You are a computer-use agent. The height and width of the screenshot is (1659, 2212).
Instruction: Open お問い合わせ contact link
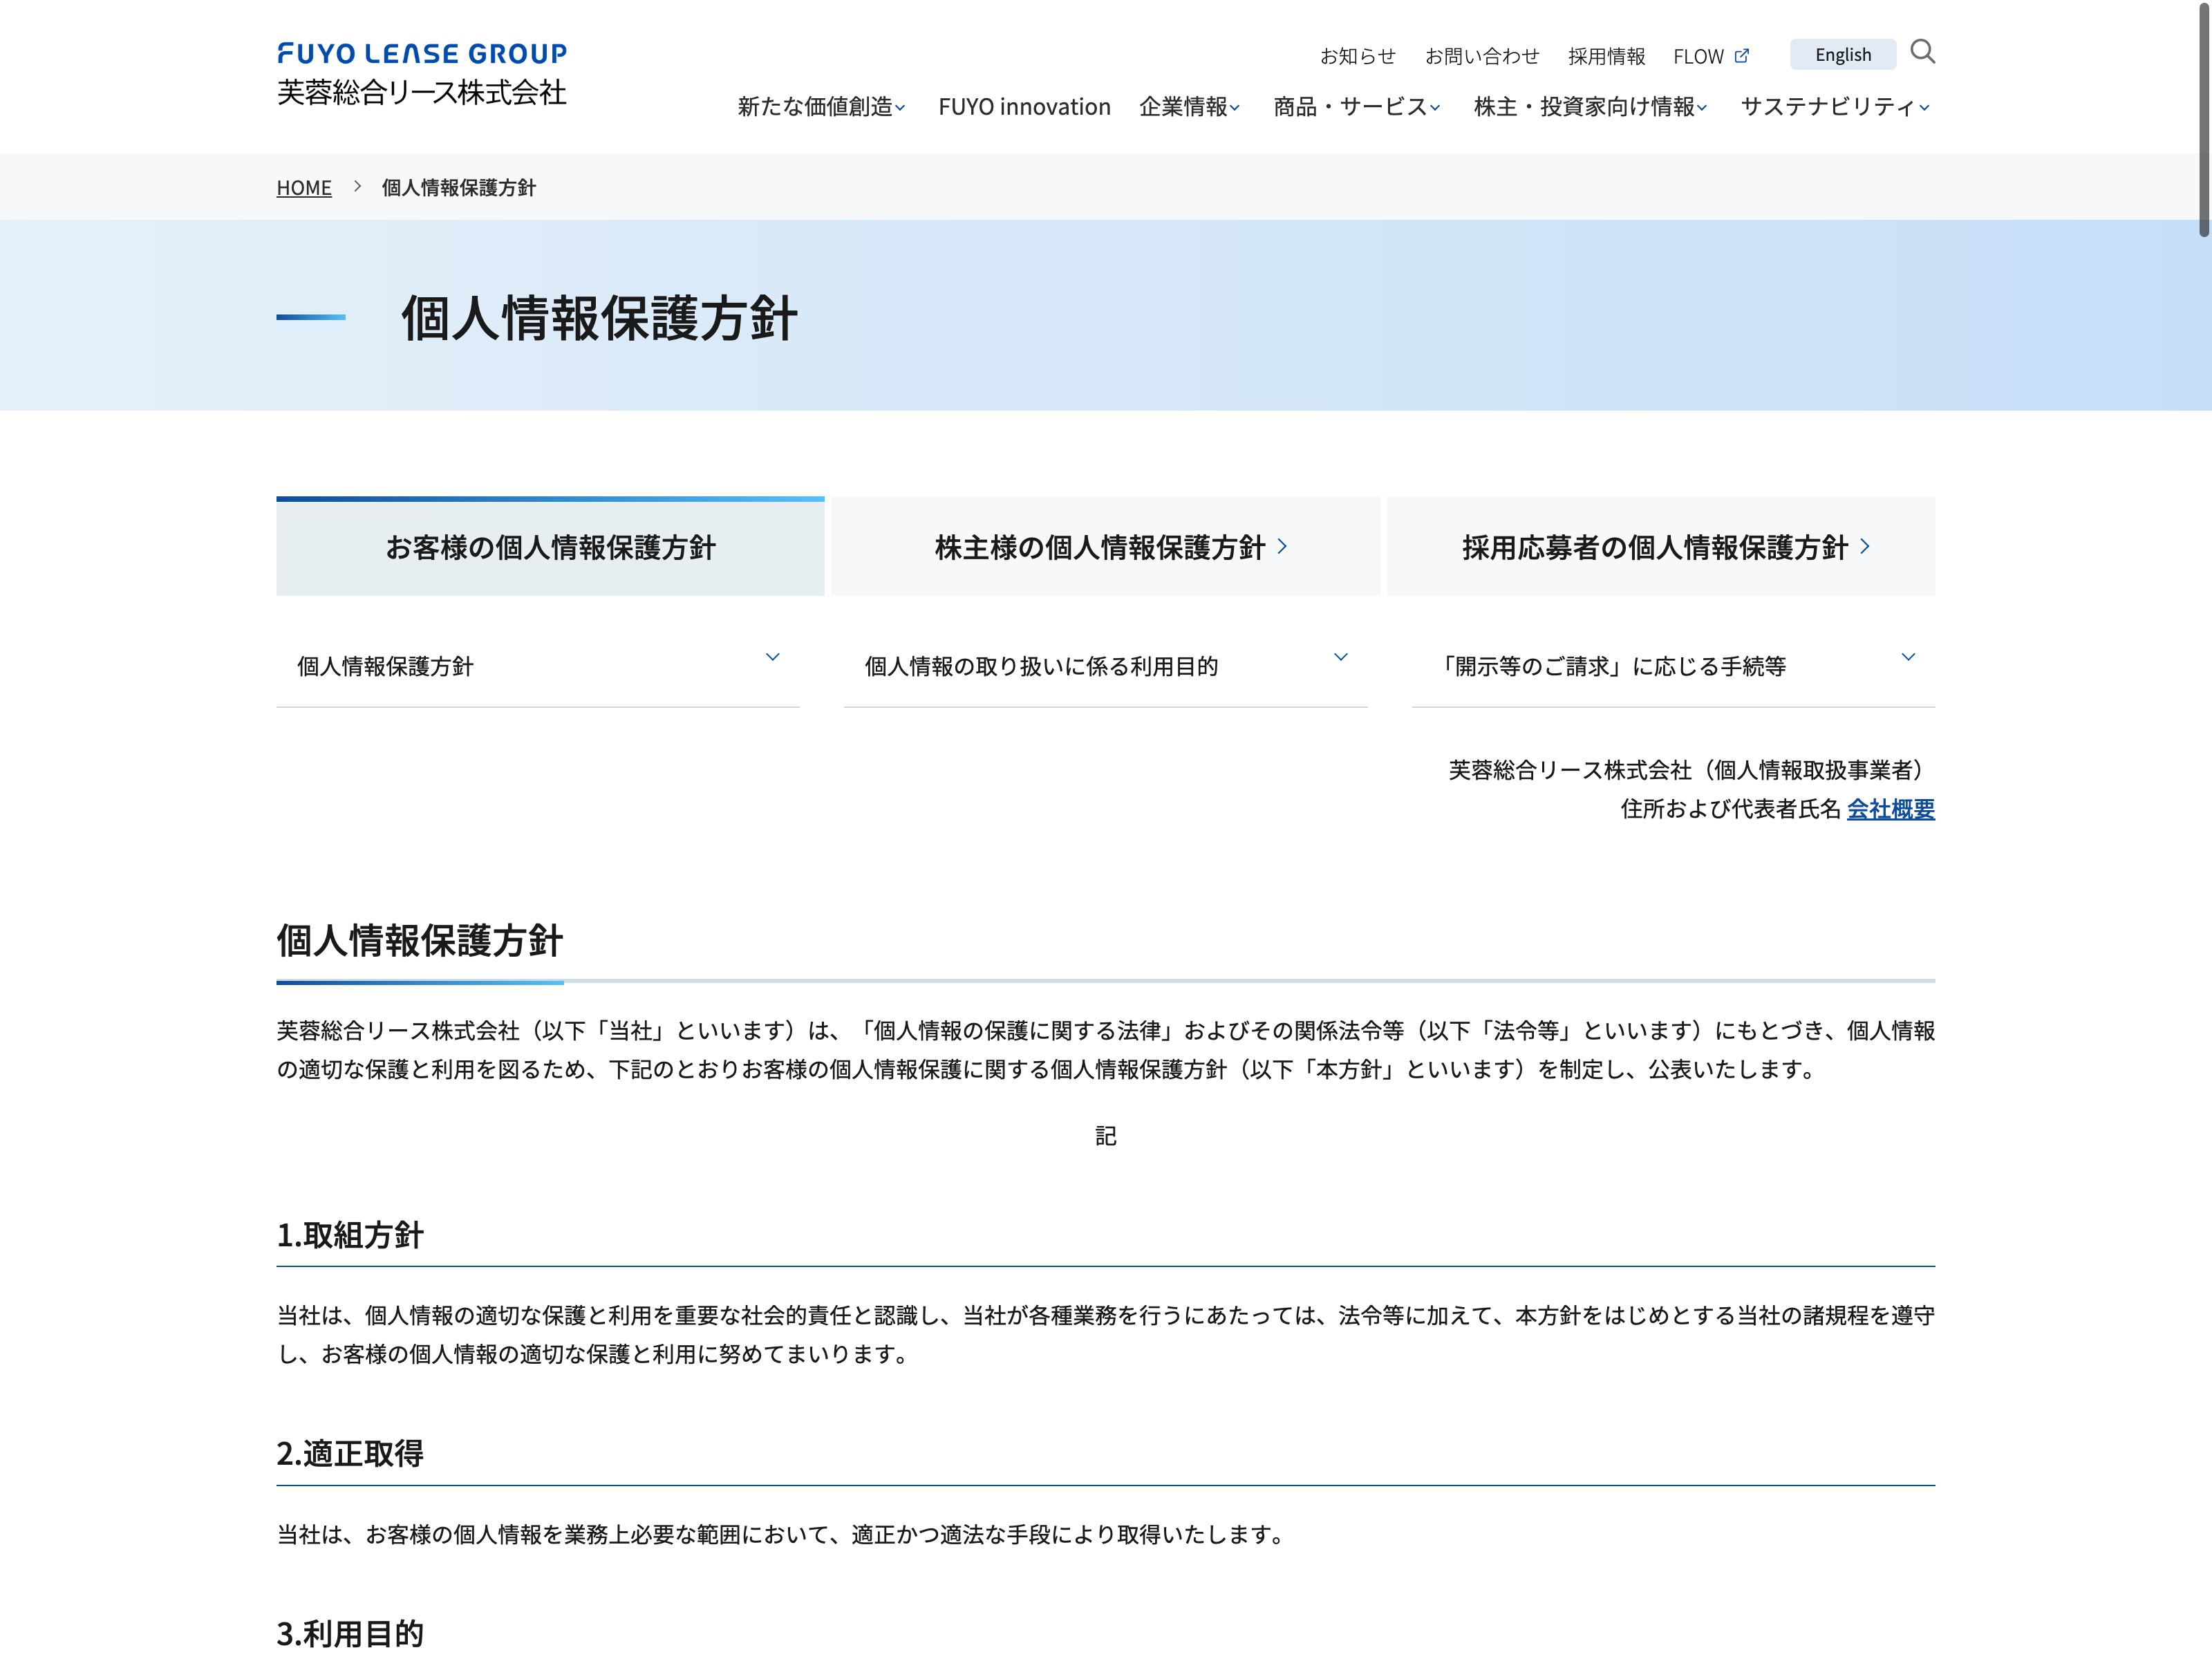tap(1481, 56)
